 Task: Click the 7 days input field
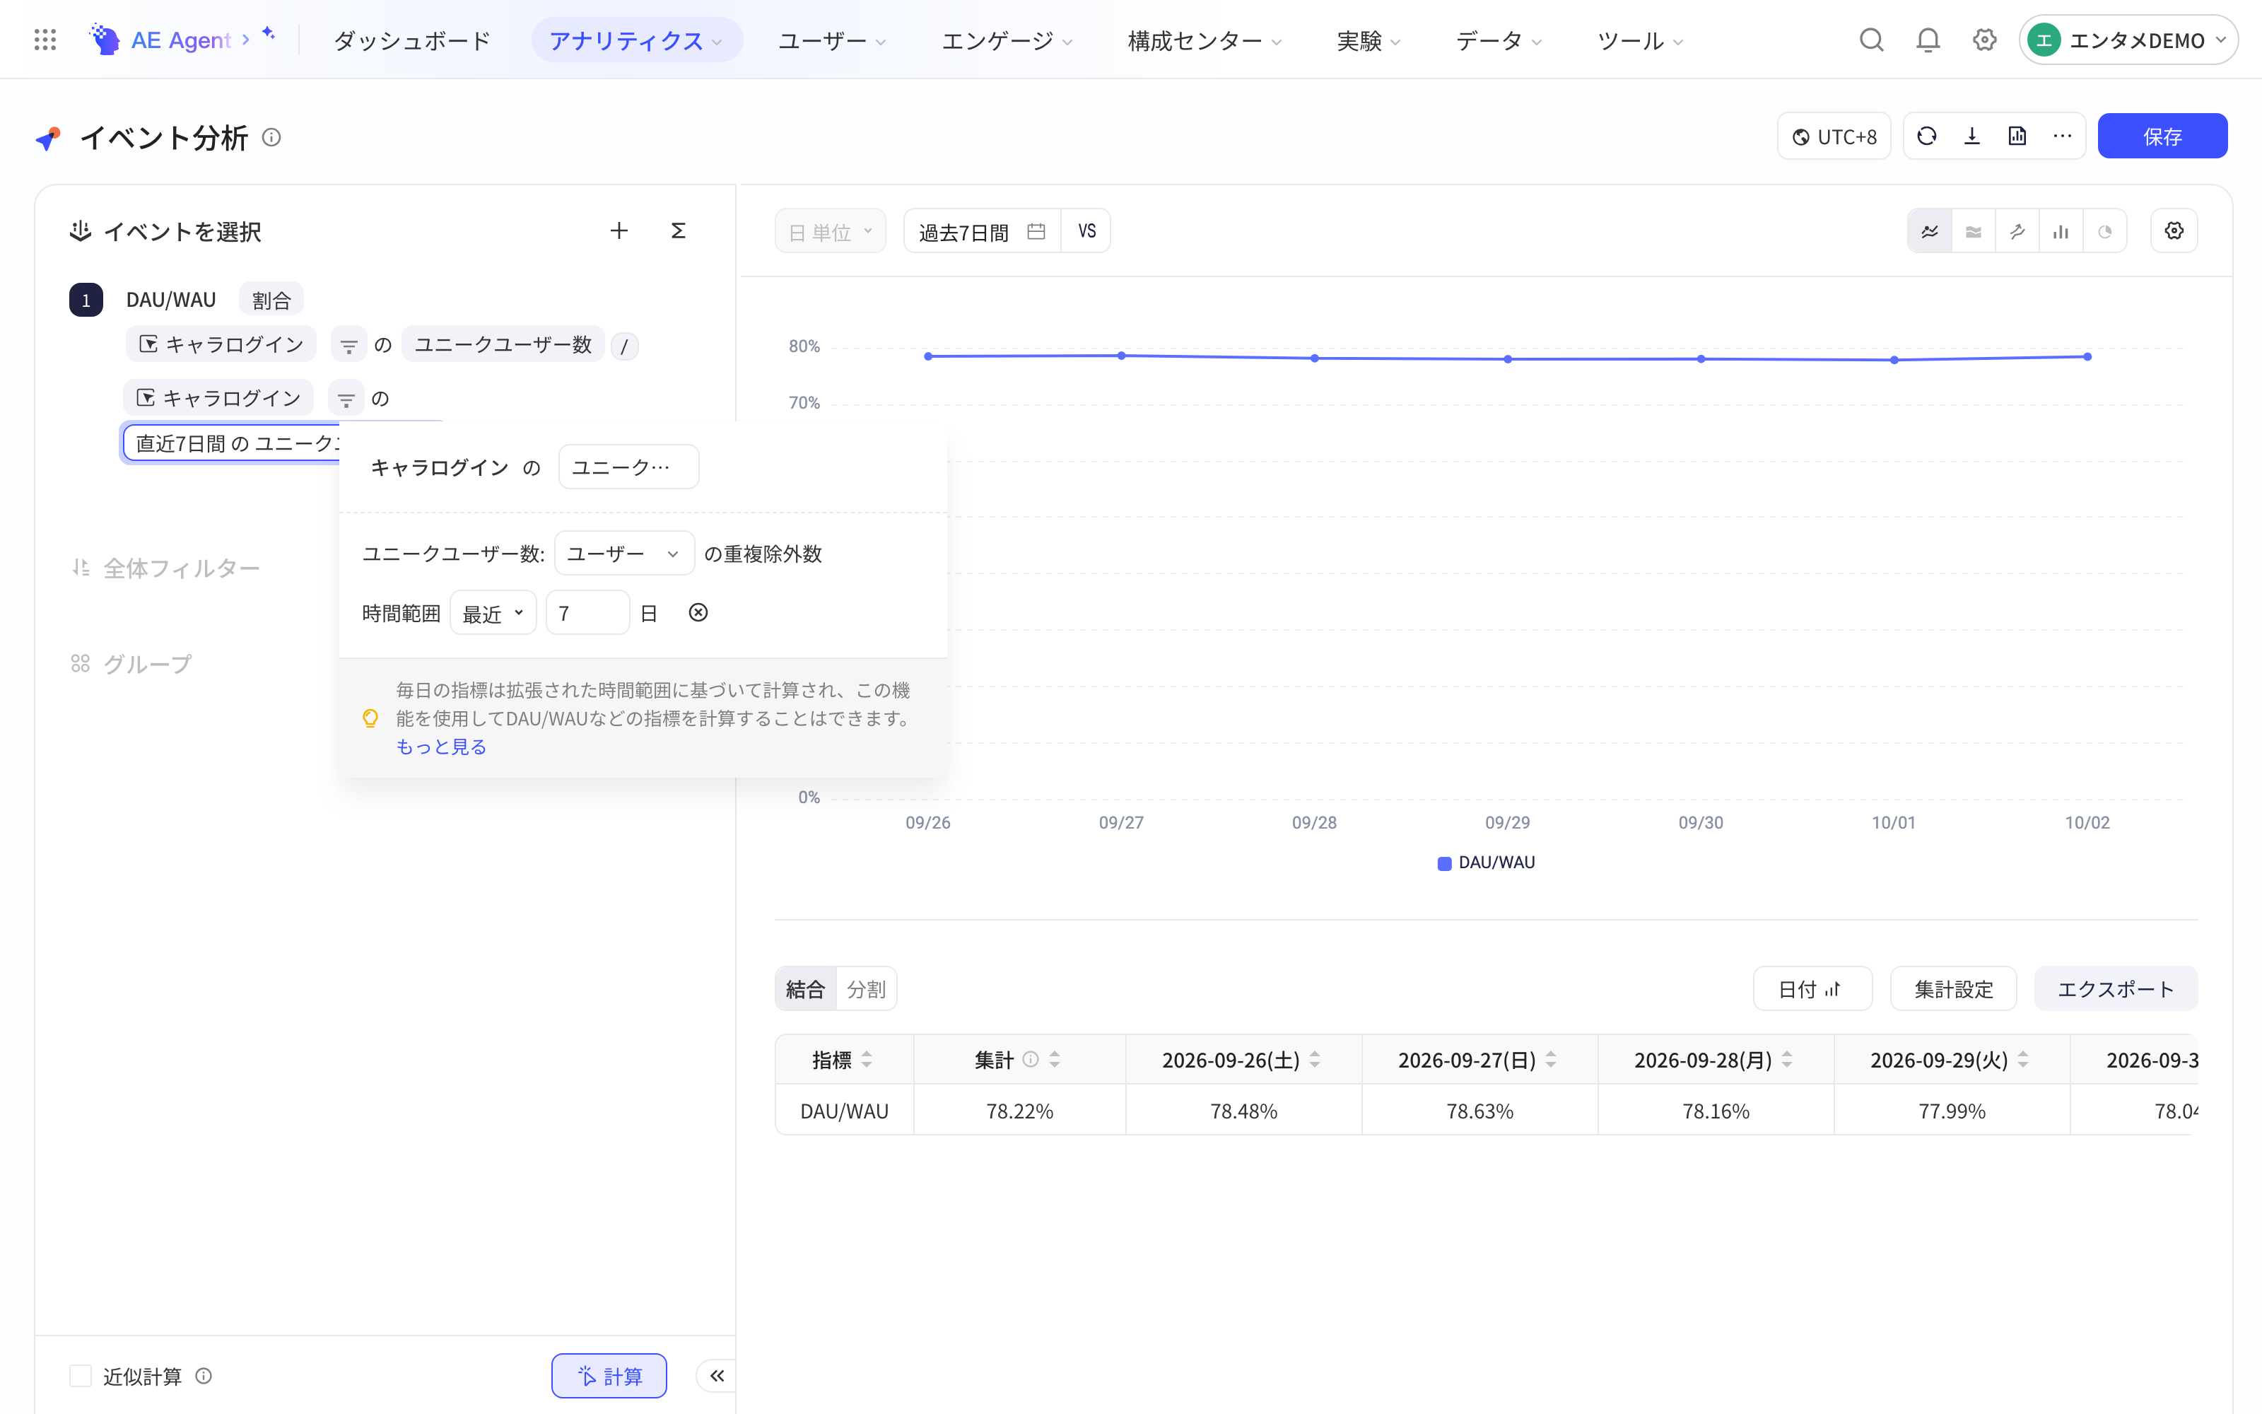coord(588,614)
